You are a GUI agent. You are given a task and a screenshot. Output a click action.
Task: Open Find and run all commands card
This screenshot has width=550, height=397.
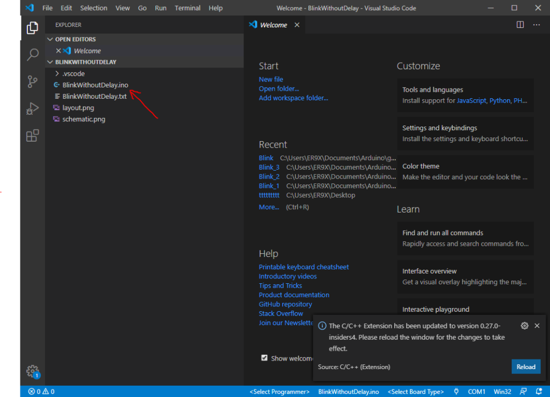pyautogui.click(x=465, y=238)
